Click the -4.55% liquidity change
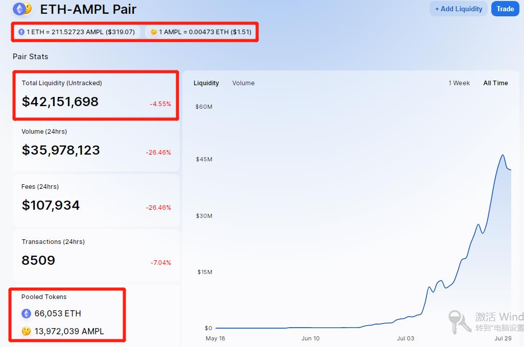Image resolution: width=524 pixels, height=347 pixels. [x=160, y=104]
